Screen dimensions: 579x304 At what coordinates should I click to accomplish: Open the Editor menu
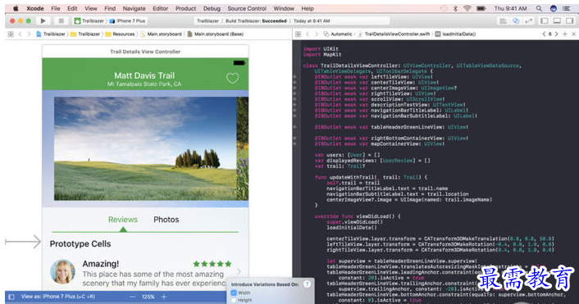[160, 8]
